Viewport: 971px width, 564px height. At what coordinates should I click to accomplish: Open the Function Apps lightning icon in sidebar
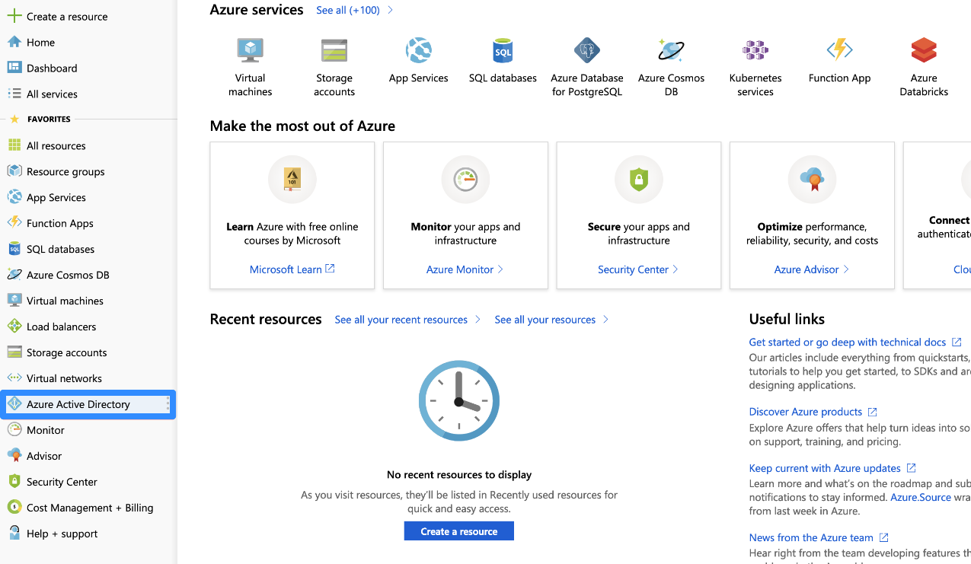[14, 223]
